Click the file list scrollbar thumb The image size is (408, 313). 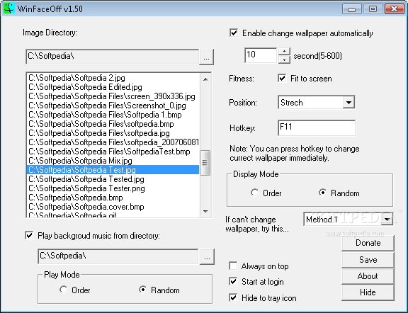click(205, 163)
